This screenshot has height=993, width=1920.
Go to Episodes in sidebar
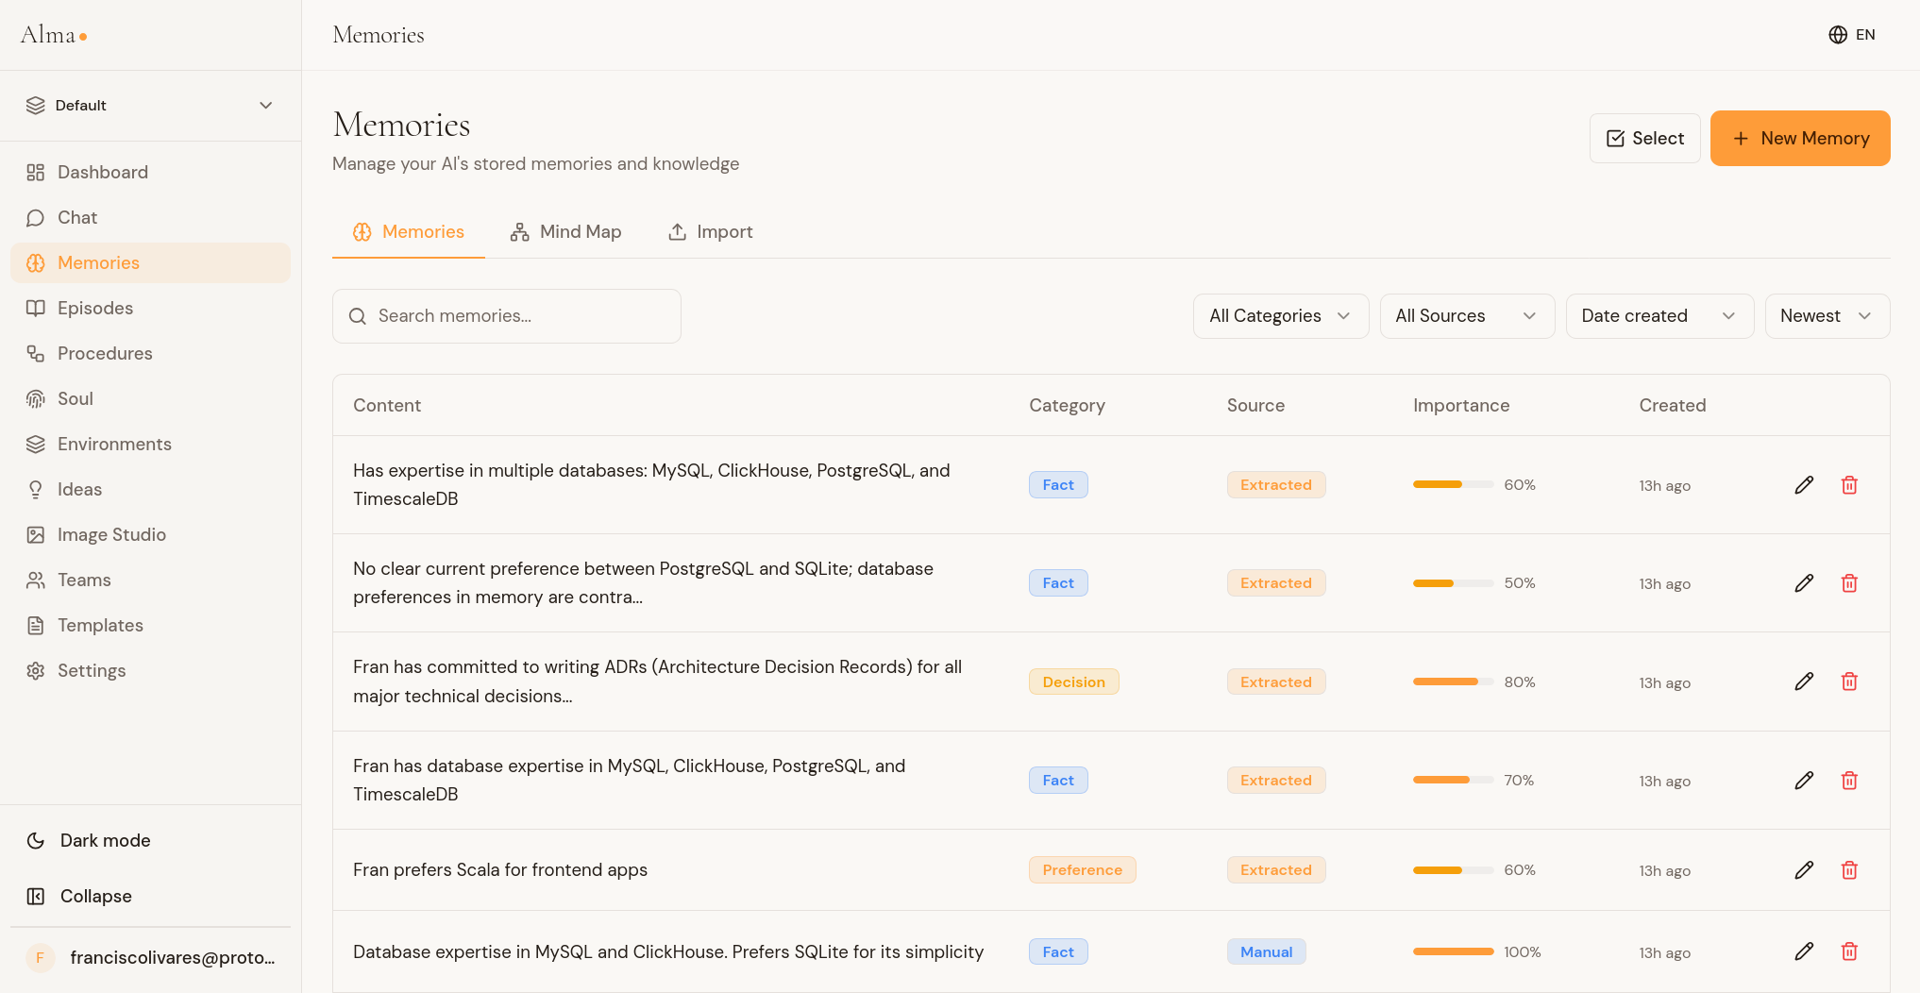[150, 308]
